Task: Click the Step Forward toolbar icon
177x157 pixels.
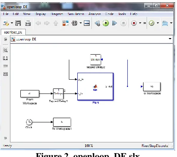Action: coord(115,23)
